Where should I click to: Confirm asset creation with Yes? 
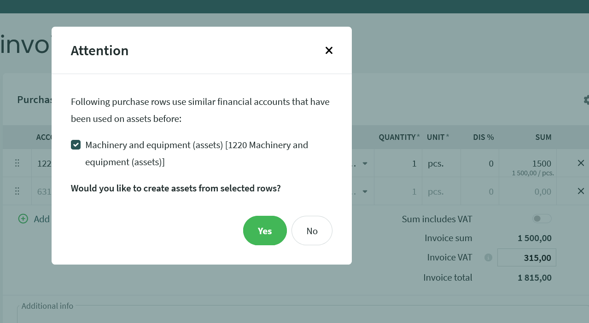(x=265, y=231)
